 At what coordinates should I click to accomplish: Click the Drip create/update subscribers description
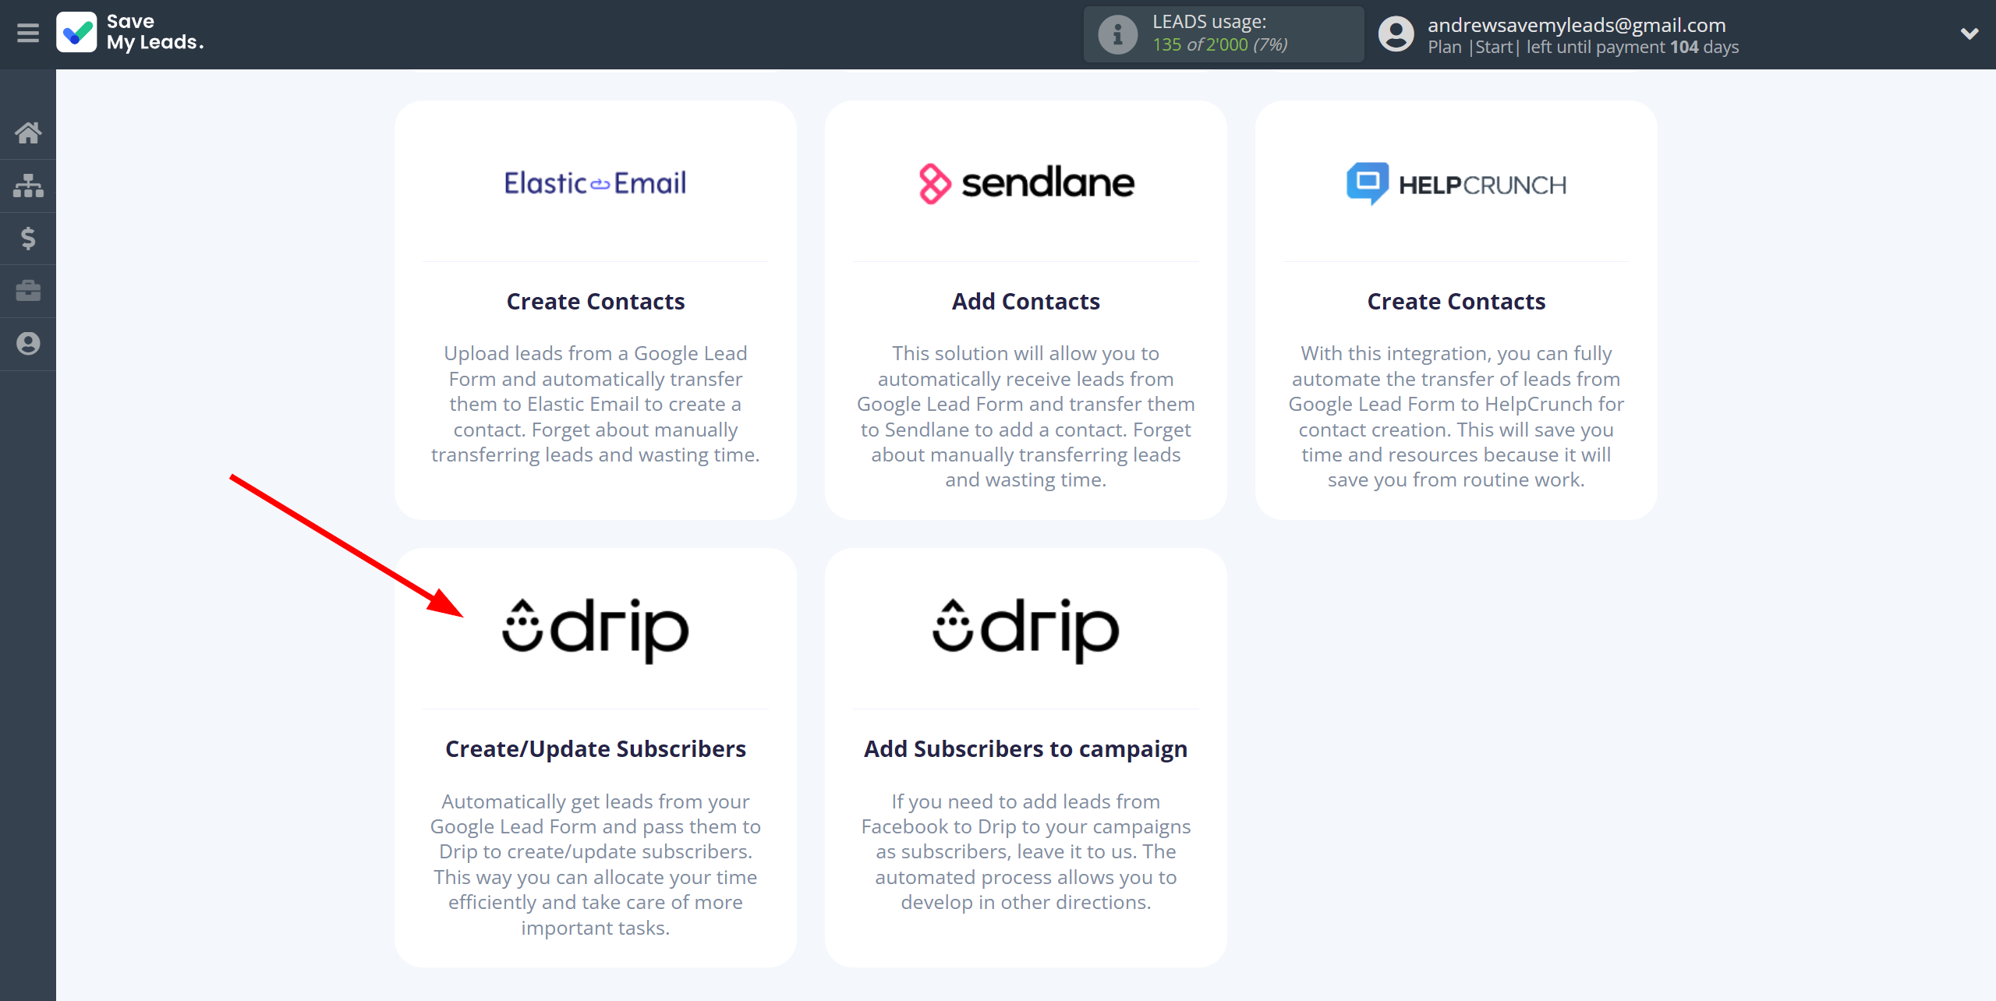pos(596,865)
